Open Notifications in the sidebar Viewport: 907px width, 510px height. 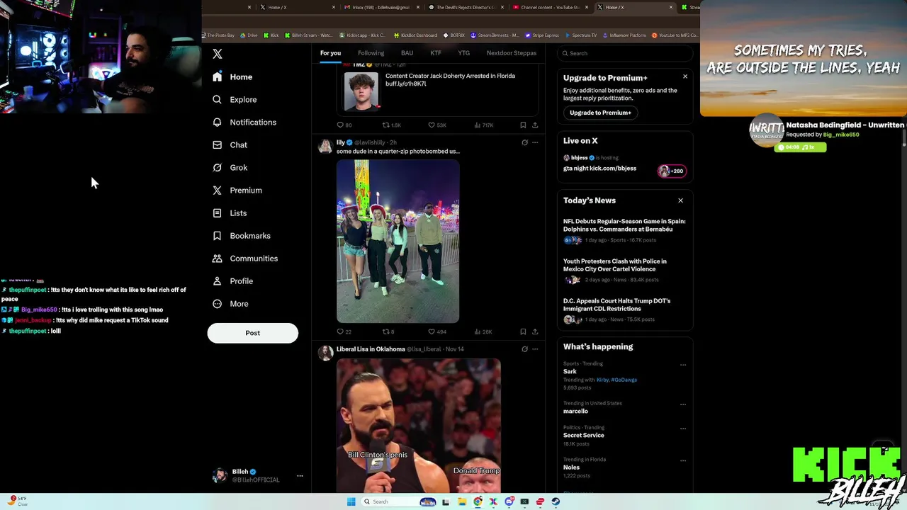(x=244, y=122)
